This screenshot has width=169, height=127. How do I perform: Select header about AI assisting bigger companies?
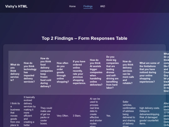coord(96,72)
